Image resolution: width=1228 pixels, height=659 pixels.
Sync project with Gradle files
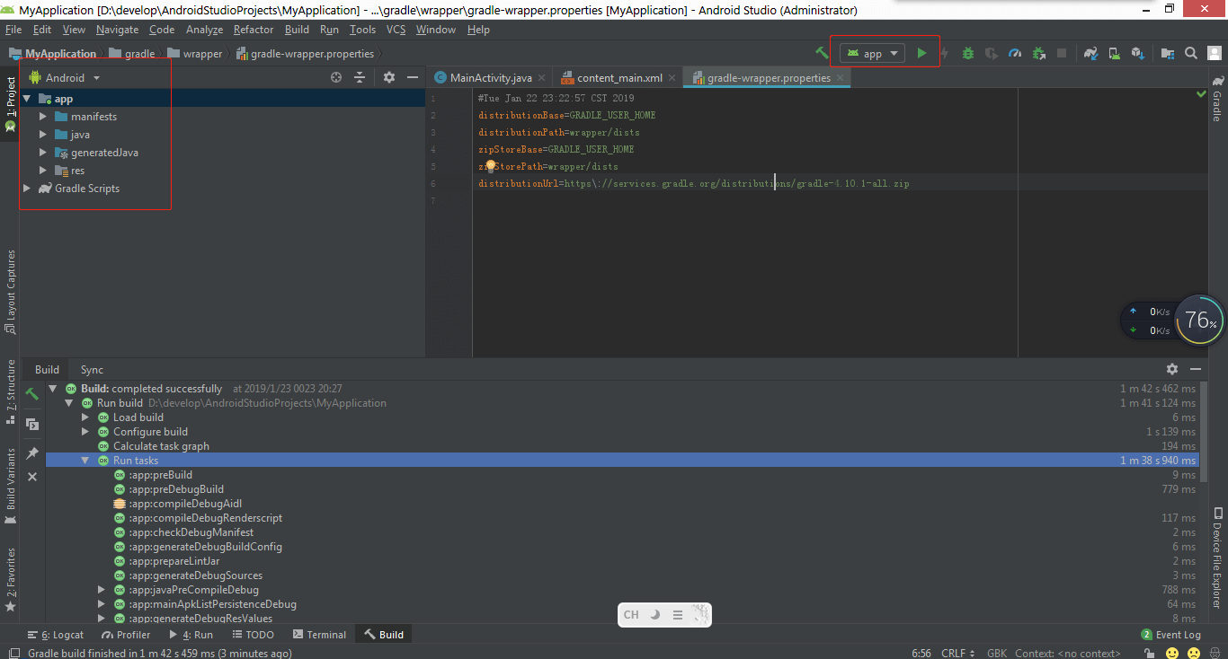1090,54
